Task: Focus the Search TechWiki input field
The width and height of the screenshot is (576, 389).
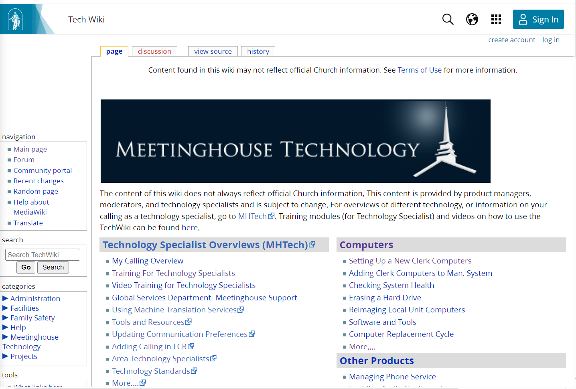Action: tap(43, 255)
